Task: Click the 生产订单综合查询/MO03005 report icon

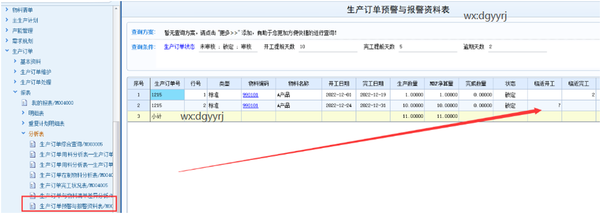Action: point(32,144)
